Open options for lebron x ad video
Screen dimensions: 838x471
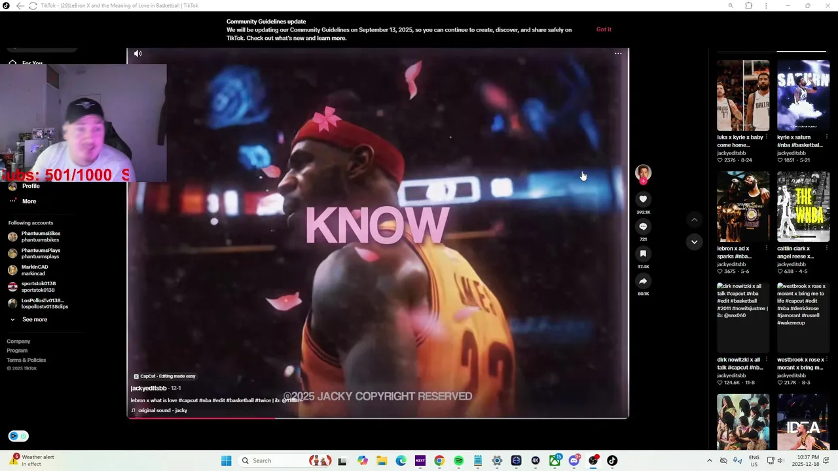(x=767, y=249)
